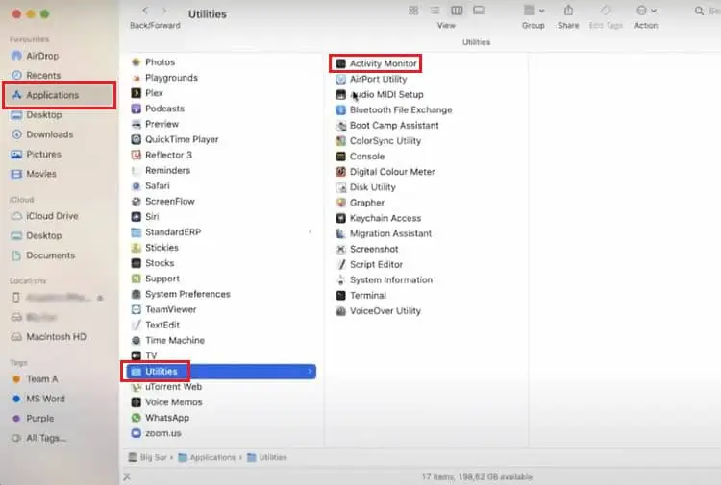Click the Utilities folder chevron arrow
Image resolution: width=721 pixels, height=485 pixels.
coord(310,371)
